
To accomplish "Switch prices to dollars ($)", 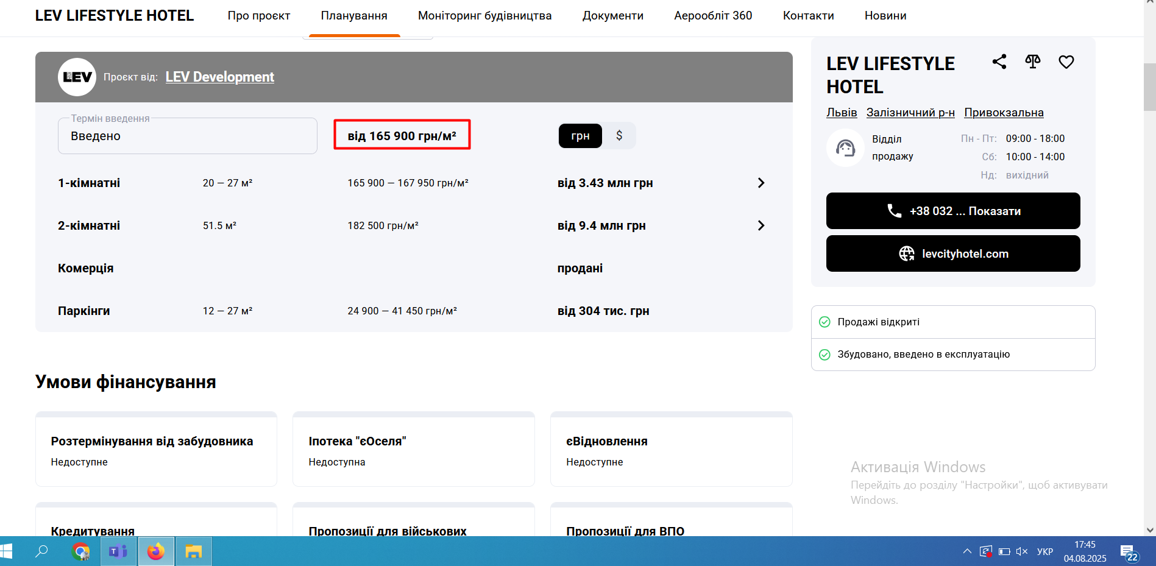I will [x=619, y=136].
